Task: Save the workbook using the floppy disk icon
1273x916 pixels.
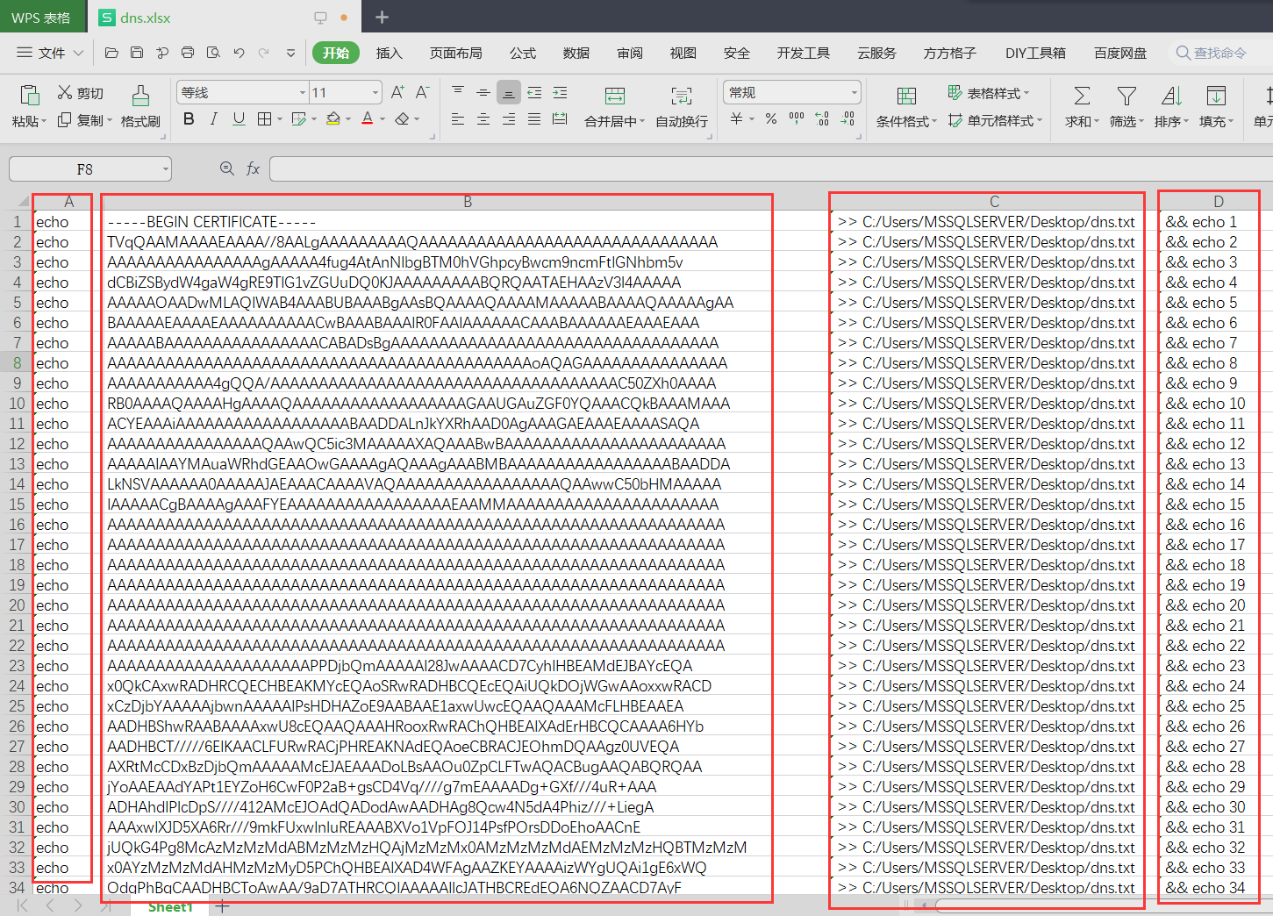Action: [137, 53]
